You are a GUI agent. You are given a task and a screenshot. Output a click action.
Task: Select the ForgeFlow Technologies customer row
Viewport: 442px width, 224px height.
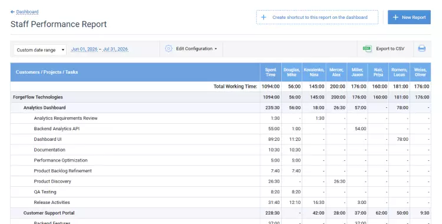pyautogui.click(x=221, y=97)
